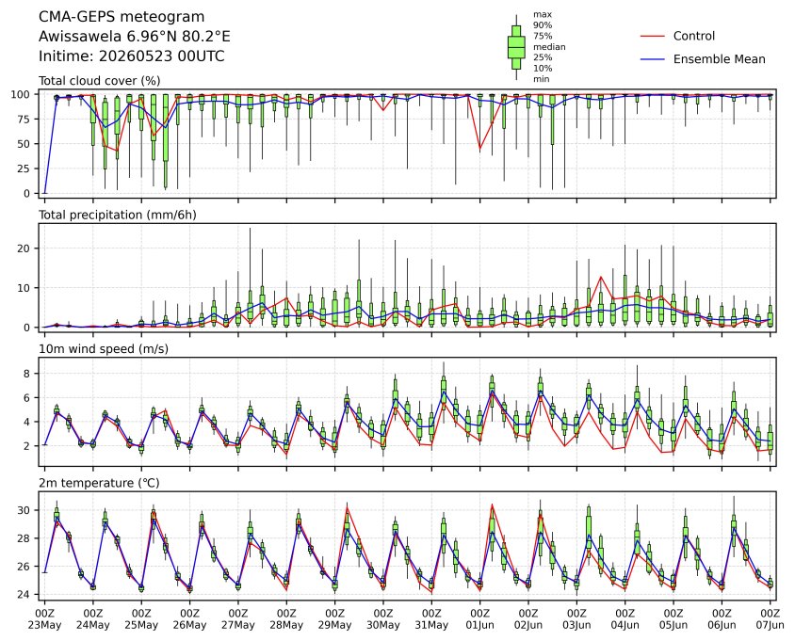Image resolution: width=795 pixels, height=641 pixels.
Task: Click the 00Z 29May axis label
Action: click(335, 619)
